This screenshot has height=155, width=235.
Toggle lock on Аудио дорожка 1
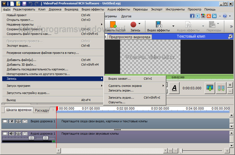pos(25,134)
